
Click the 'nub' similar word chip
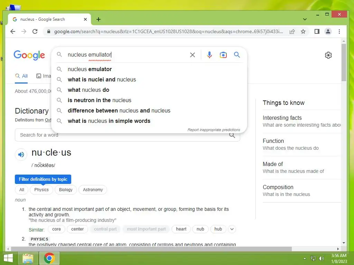click(x=200, y=229)
